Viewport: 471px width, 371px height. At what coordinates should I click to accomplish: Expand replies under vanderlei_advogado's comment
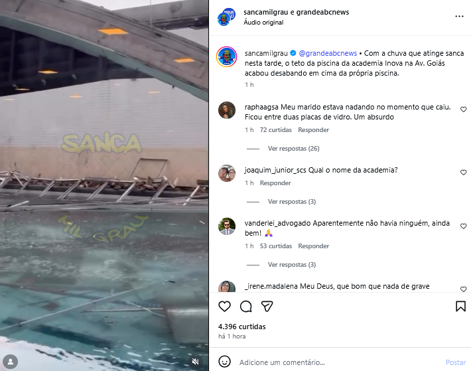pyautogui.click(x=292, y=265)
